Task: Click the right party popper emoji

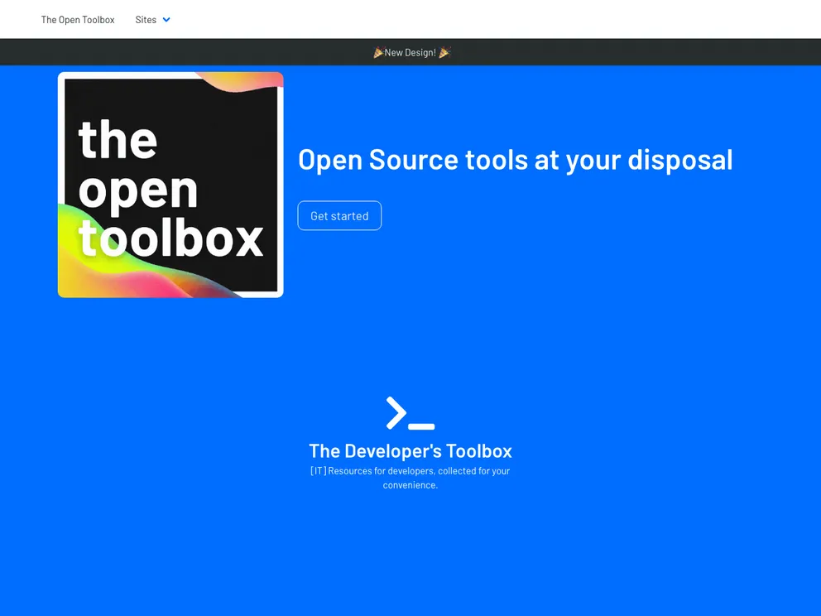Action: pyautogui.click(x=444, y=53)
